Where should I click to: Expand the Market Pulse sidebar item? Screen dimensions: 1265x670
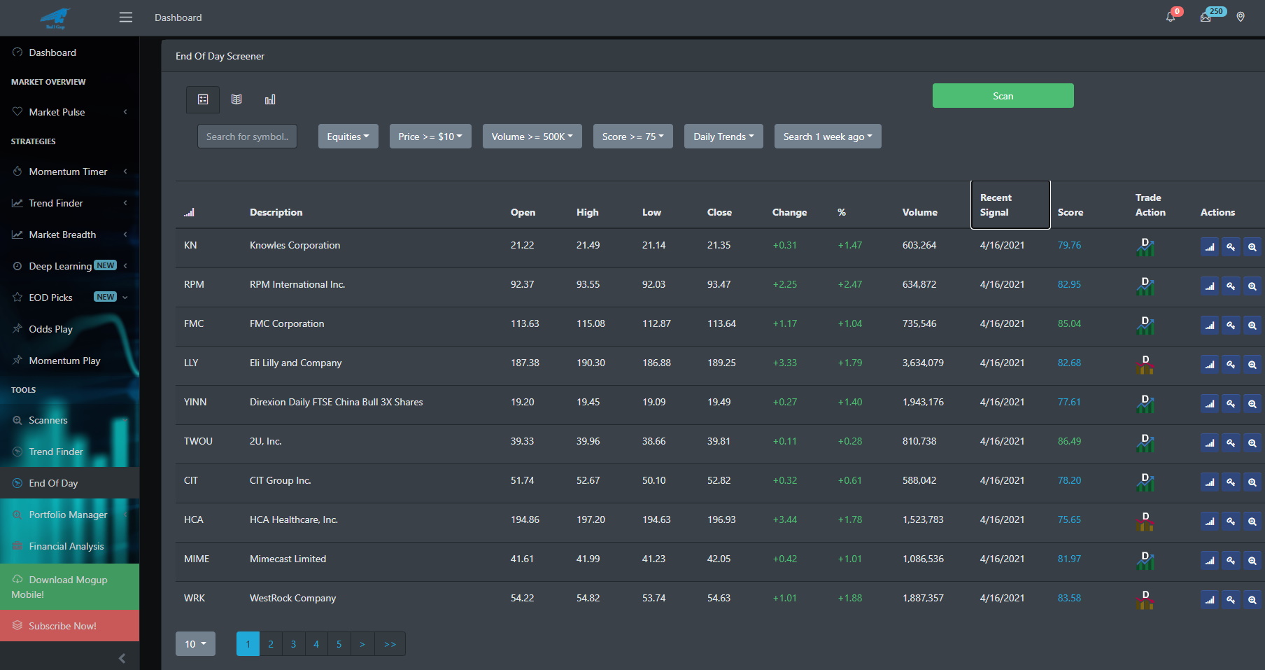pyautogui.click(x=69, y=112)
